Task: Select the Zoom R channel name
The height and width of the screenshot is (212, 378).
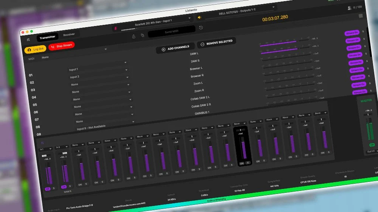Action: 199,91
